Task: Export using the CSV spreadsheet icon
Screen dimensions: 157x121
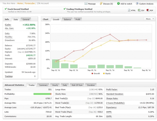Action: [139, 10]
